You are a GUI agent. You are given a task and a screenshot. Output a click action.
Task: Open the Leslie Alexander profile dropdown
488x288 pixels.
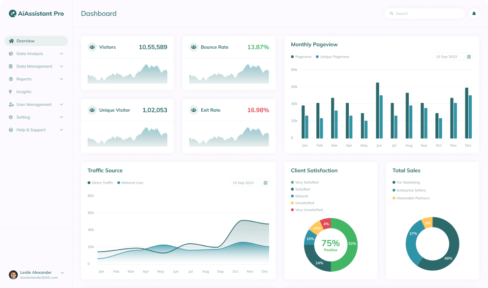[62, 273]
